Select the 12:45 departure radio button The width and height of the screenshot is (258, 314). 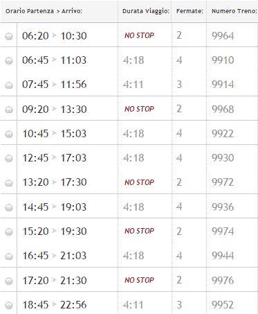coord(9,159)
